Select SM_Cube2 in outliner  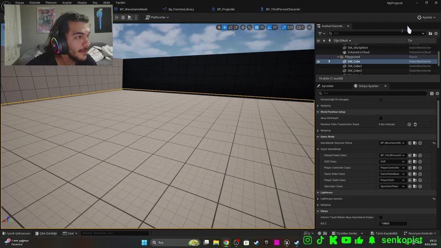tap(355, 66)
